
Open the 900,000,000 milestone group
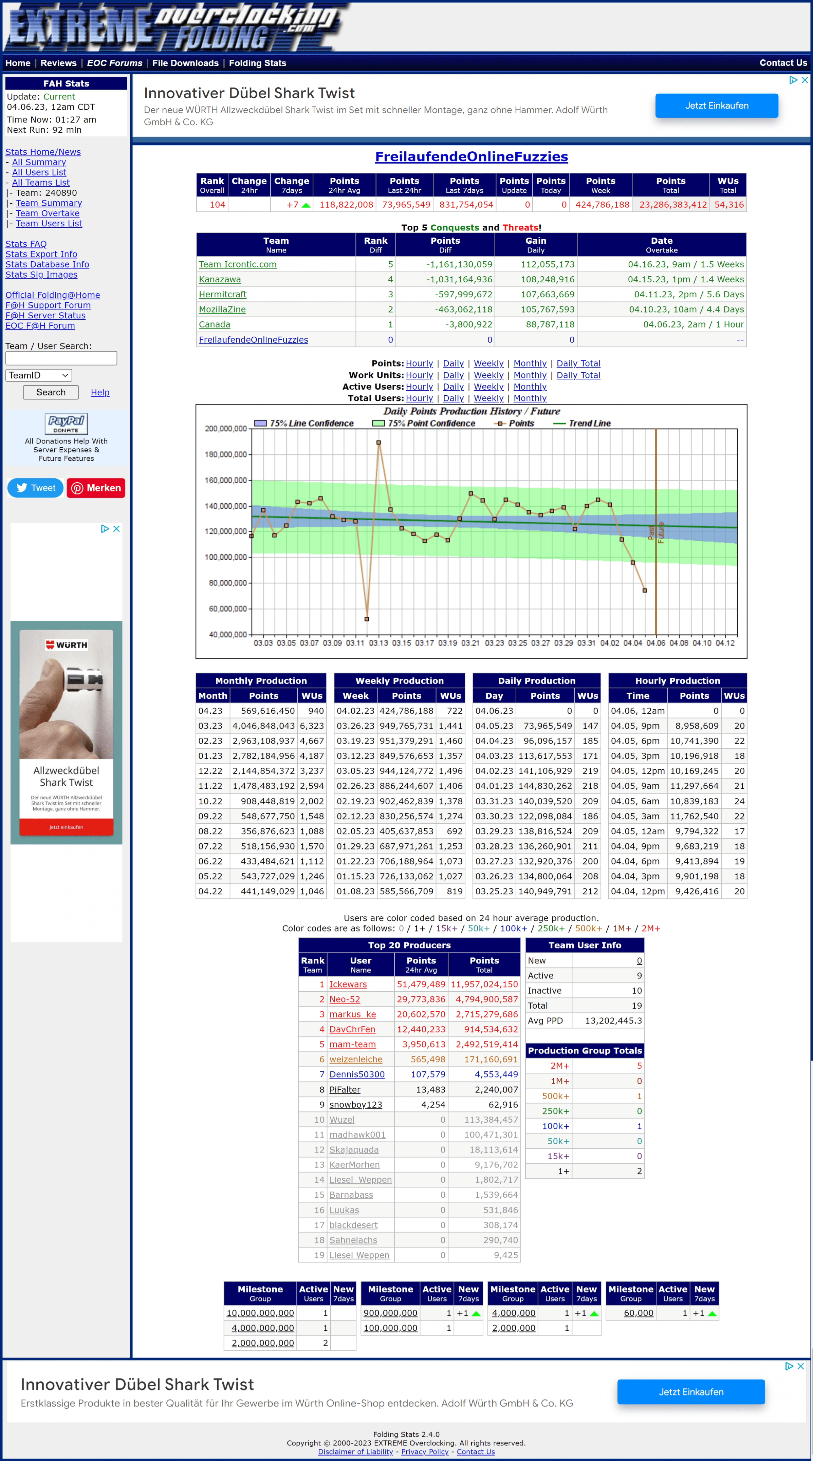tap(390, 1313)
